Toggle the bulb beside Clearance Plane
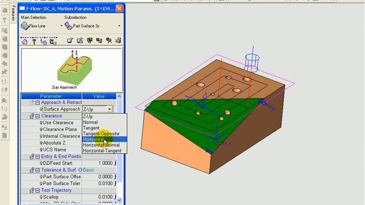Viewport: 365px width, 205px height. [41, 129]
